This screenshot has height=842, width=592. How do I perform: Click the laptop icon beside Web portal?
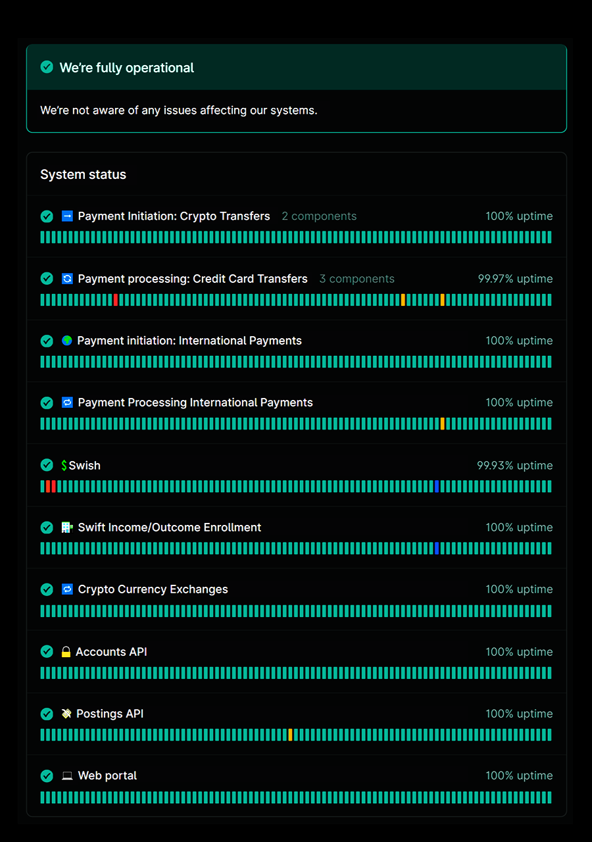coord(67,776)
